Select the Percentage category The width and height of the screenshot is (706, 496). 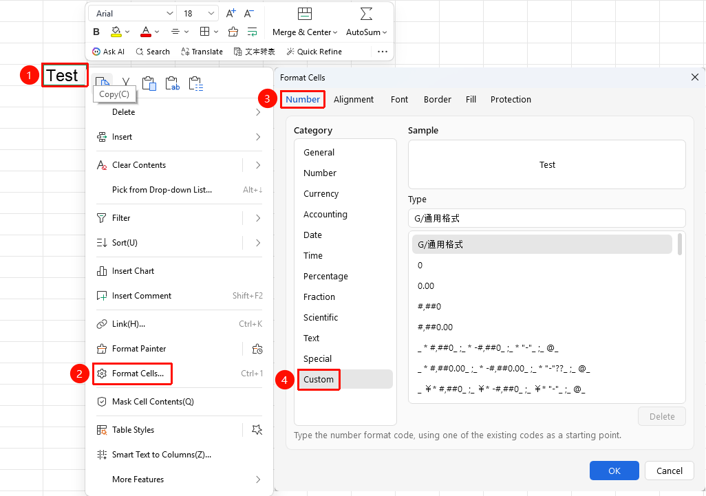pos(325,277)
